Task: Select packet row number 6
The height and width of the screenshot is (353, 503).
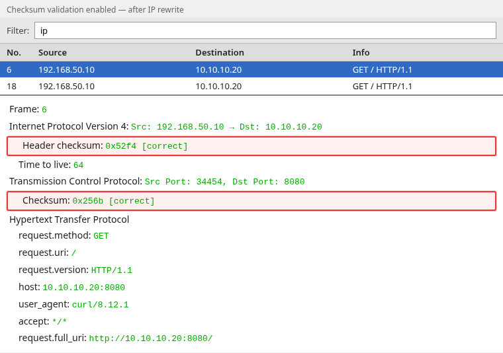Action: [251, 69]
